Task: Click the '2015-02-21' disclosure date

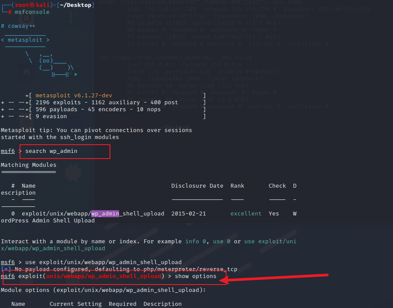Action: click(x=189, y=214)
